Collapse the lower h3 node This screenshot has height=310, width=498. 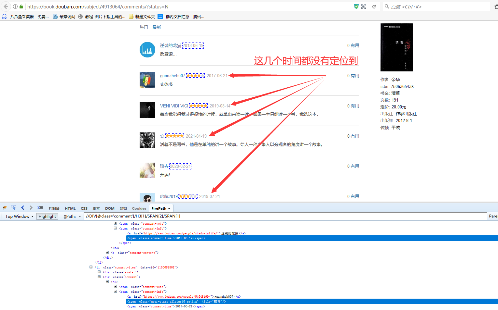pos(107,282)
